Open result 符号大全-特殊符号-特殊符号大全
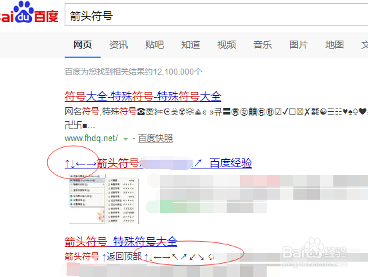This screenshot has height=277, width=368. (x=143, y=97)
